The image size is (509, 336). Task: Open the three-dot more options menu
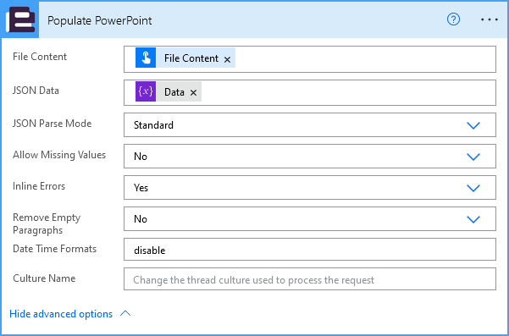[x=490, y=19]
